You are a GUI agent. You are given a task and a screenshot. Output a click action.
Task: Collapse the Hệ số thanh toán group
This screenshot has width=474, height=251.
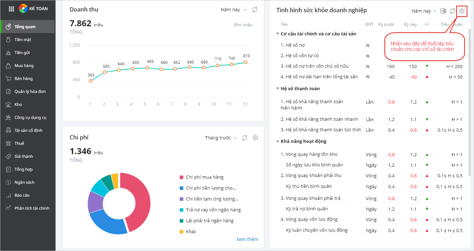278,89
